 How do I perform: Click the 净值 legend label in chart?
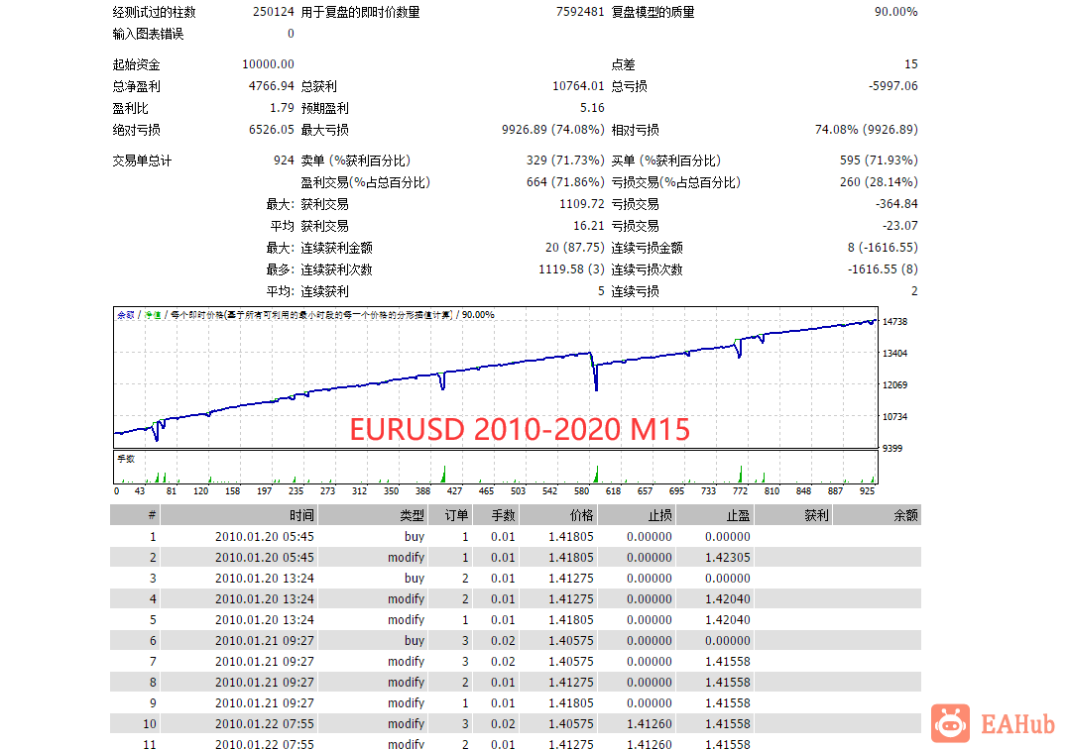(x=152, y=315)
